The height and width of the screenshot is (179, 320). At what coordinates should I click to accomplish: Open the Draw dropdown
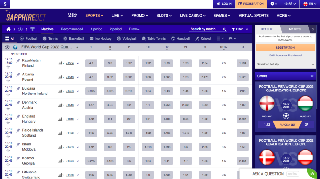pyautogui.click(x=134, y=29)
